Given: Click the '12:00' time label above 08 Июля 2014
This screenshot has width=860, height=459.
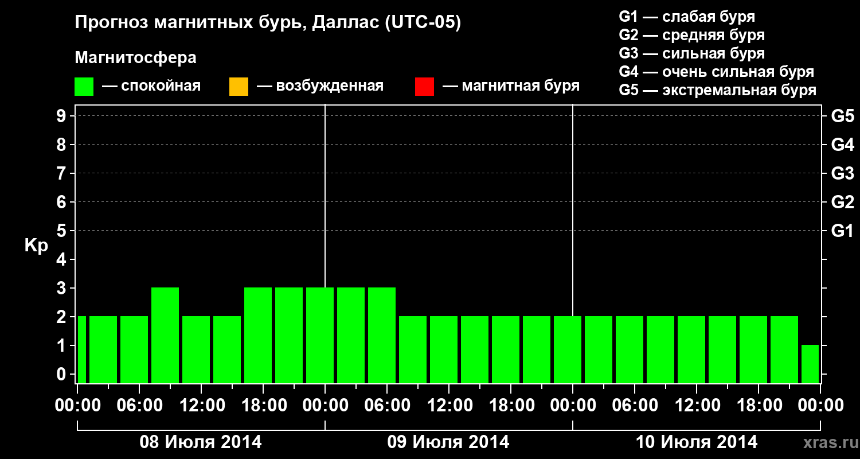Looking at the screenshot, I should point(201,406).
